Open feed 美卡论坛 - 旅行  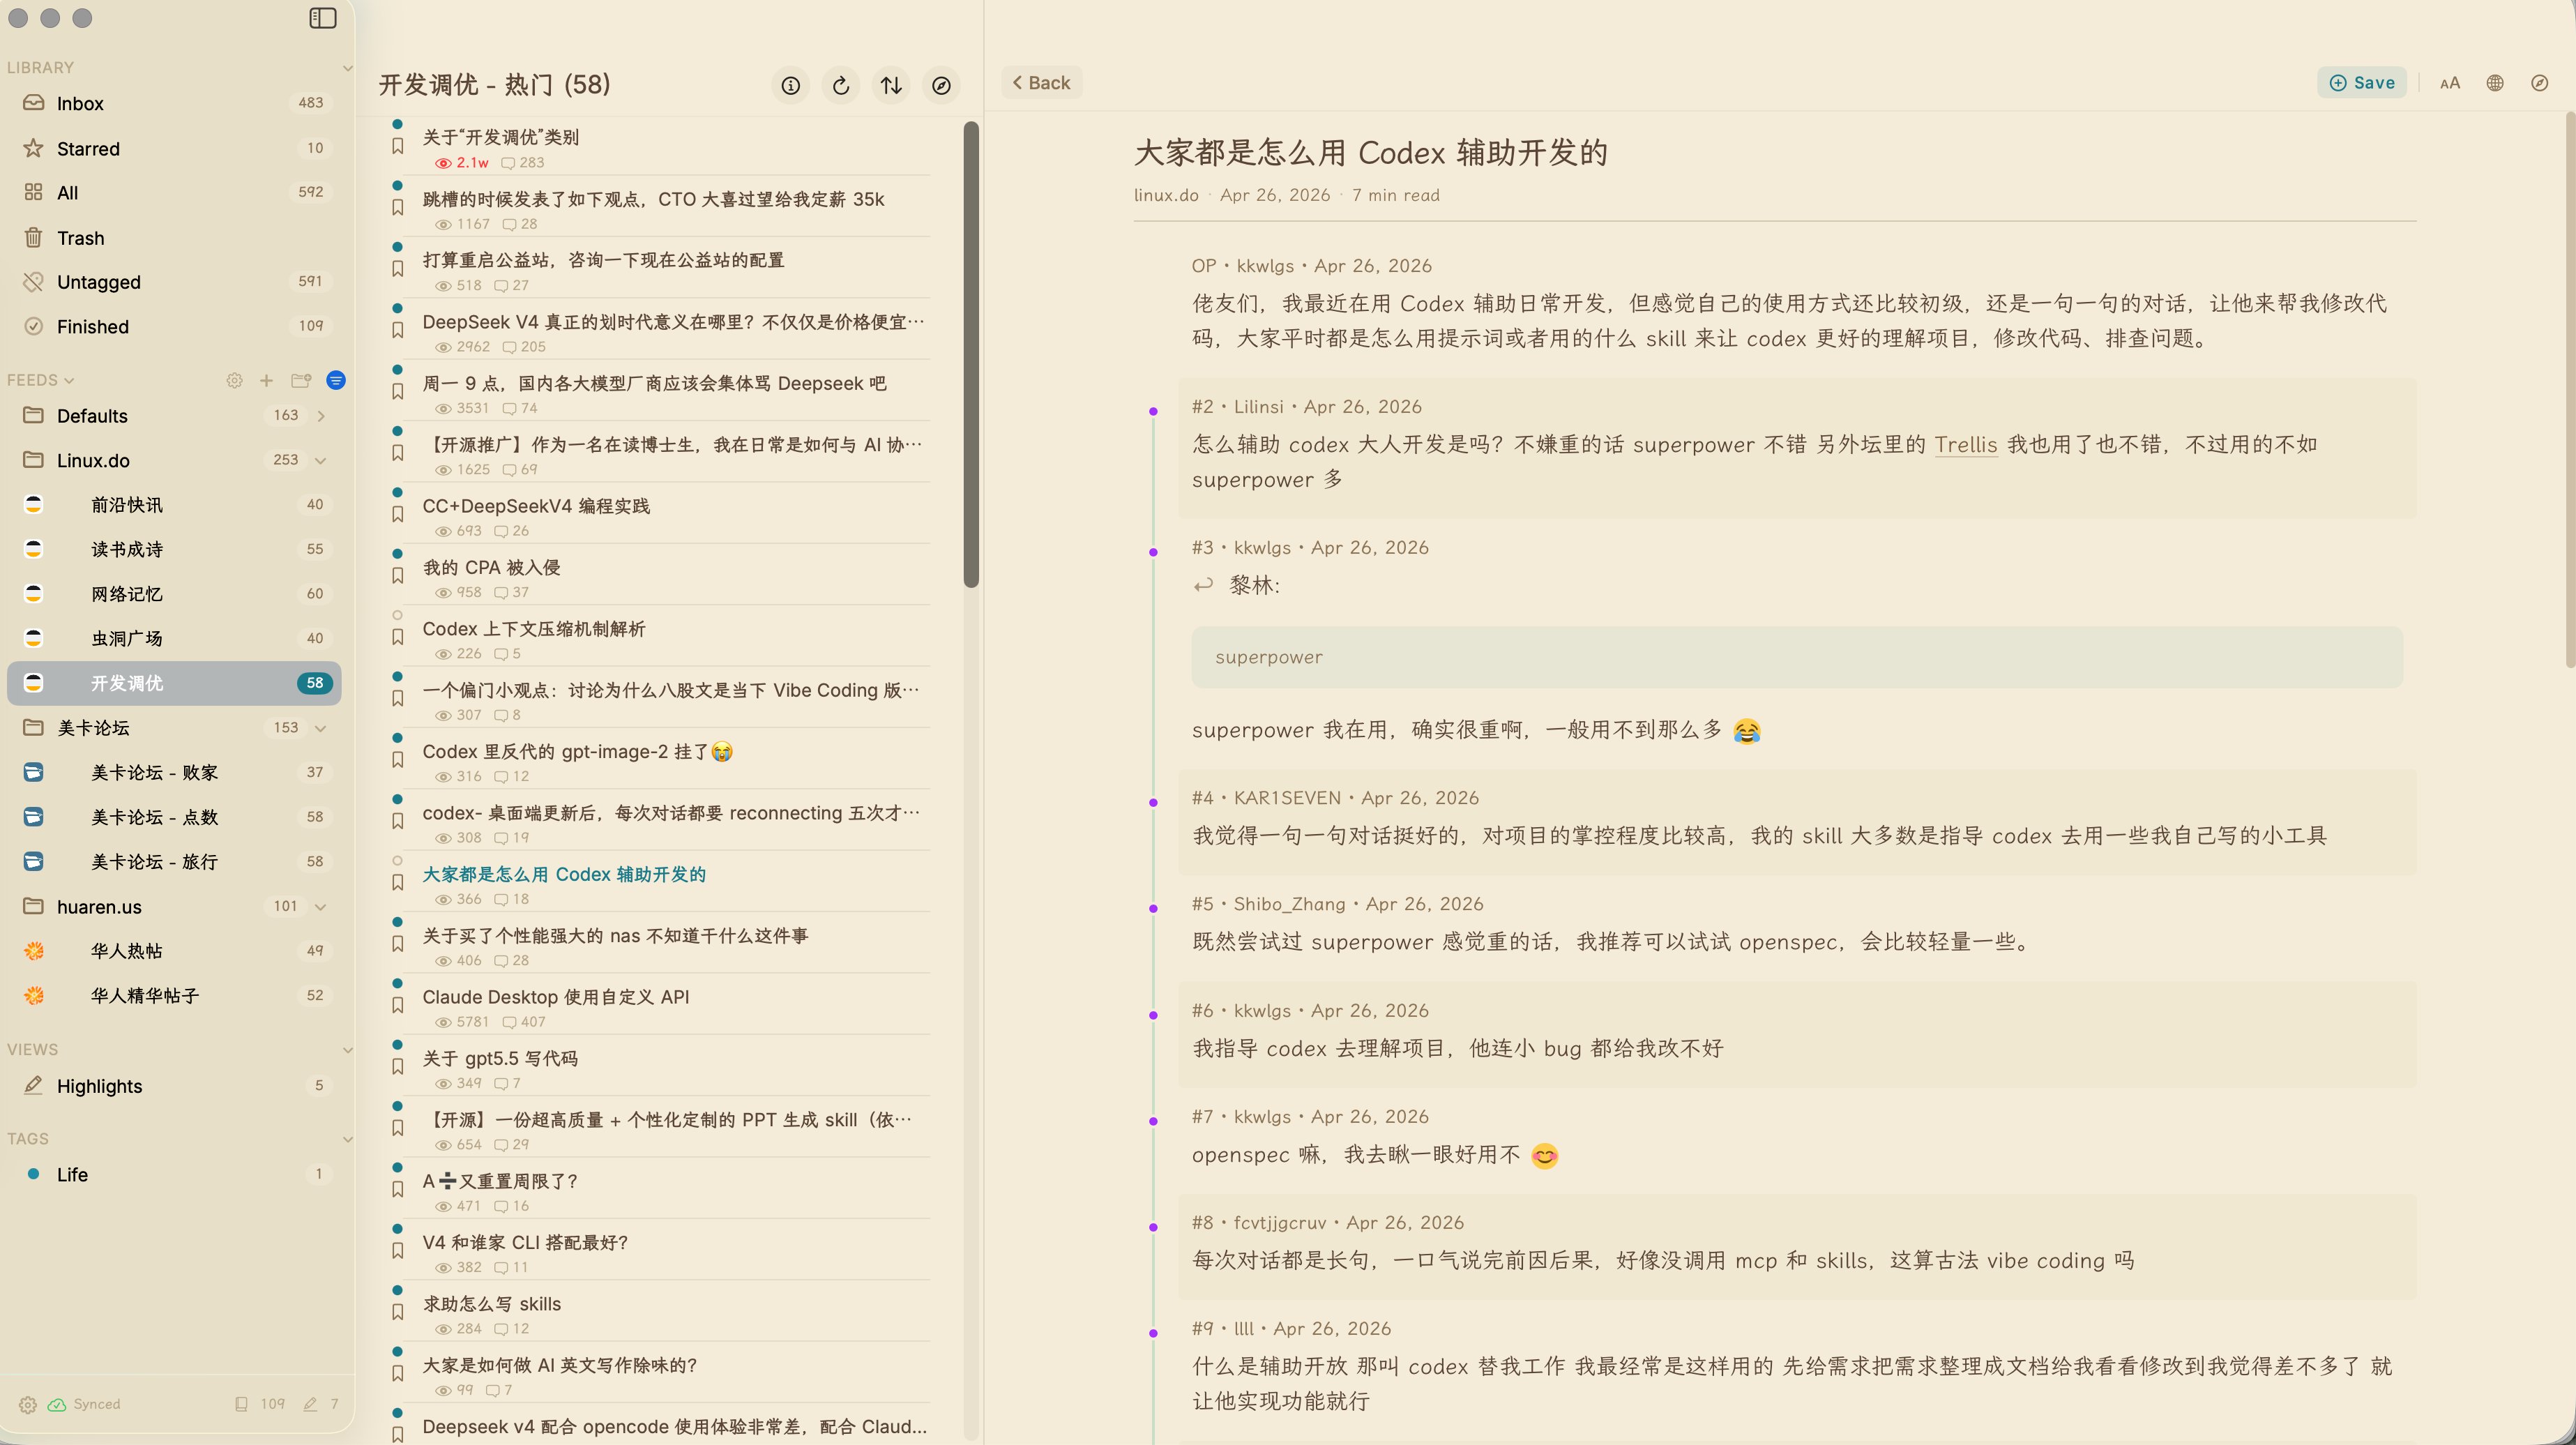pyautogui.click(x=174, y=862)
